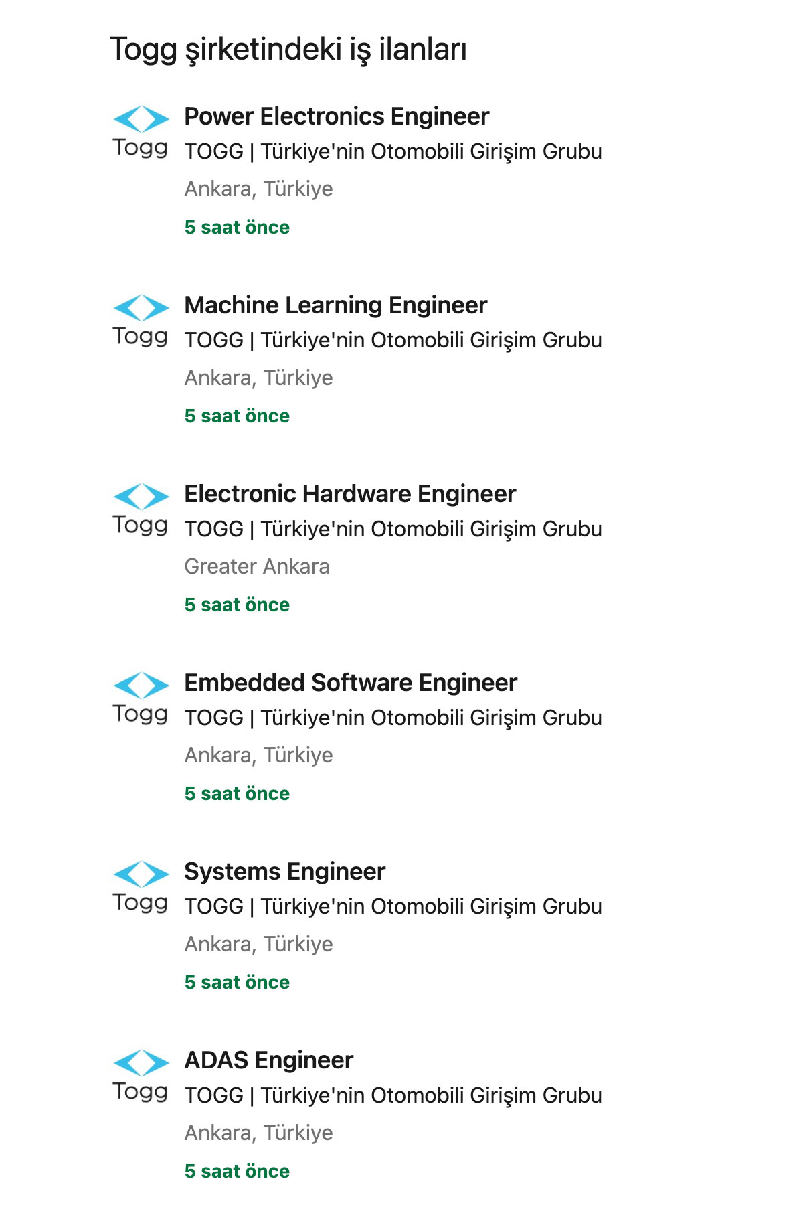Click Togg logo beside Power Electronics Engineer
807x1205 pixels.
click(141, 132)
